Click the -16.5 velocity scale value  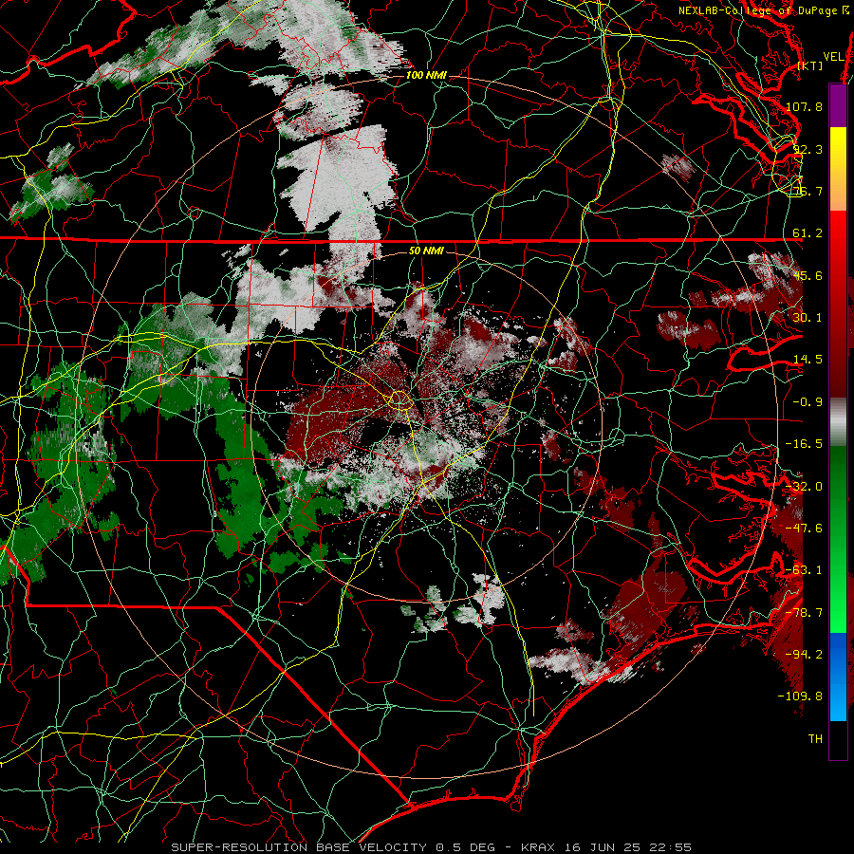pyautogui.click(x=804, y=444)
